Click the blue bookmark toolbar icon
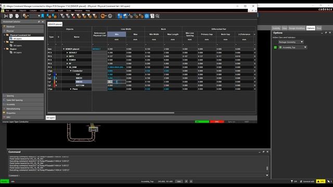Image resolution: width=333 pixels, height=187 pixels. coord(43,16)
